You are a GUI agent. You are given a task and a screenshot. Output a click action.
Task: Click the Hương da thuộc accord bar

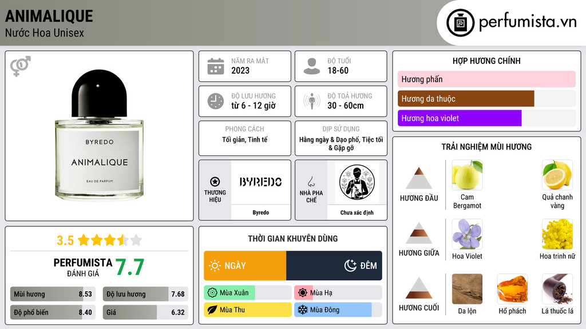(x=486, y=99)
